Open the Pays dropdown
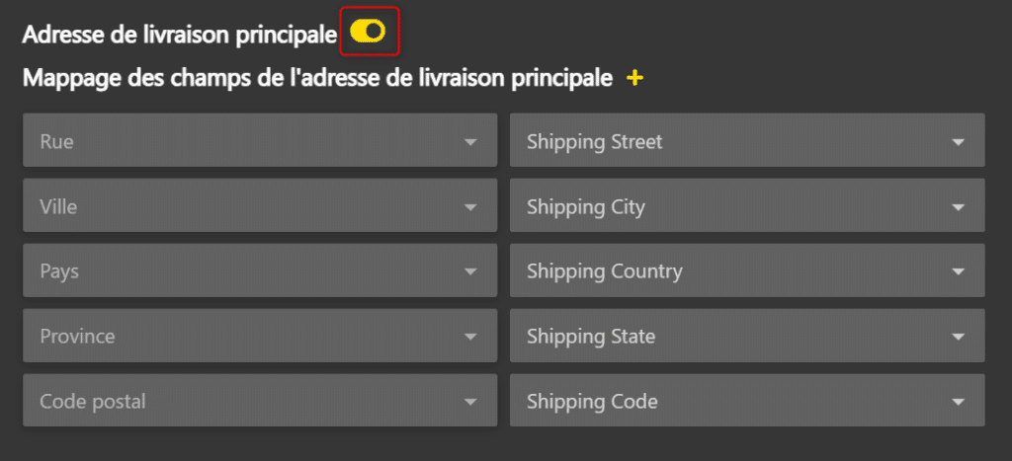The height and width of the screenshot is (461, 1012). click(x=259, y=270)
